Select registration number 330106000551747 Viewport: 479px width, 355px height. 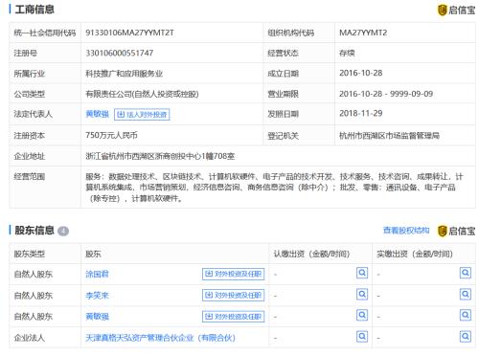(x=120, y=53)
